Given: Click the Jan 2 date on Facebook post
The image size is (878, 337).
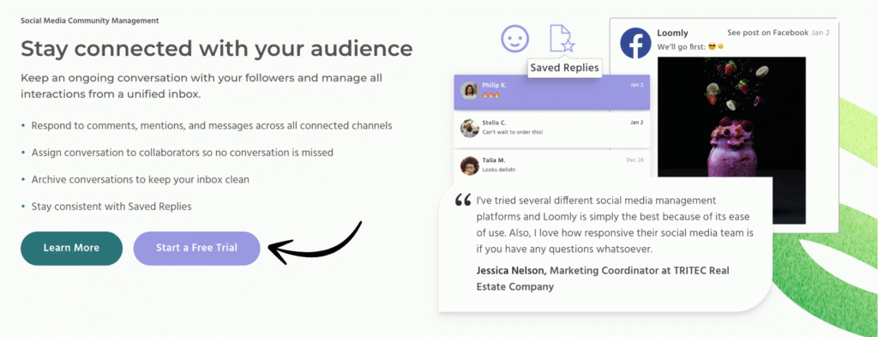Looking at the screenshot, I should pyautogui.click(x=821, y=33).
